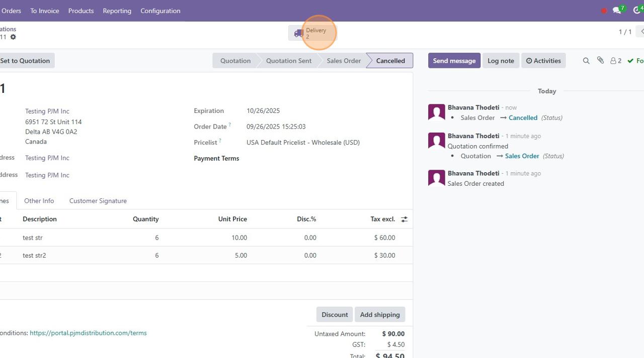Expand the To Invoice menu
This screenshot has height=358, width=644.
[44, 11]
